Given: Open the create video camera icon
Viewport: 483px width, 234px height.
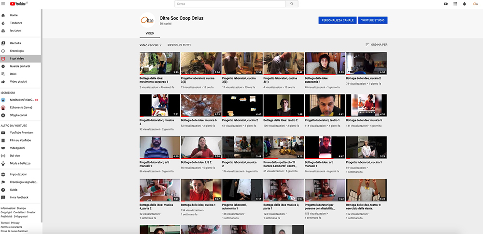Looking at the screenshot, I should pyautogui.click(x=446, y=4).
